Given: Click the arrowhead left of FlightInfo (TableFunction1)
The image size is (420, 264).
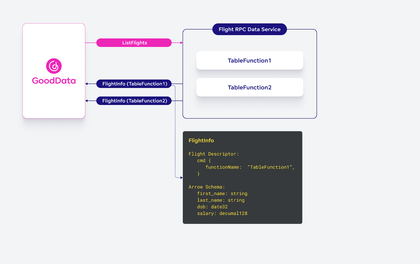Looking at the screenshot, I should [x=87, y=84].
